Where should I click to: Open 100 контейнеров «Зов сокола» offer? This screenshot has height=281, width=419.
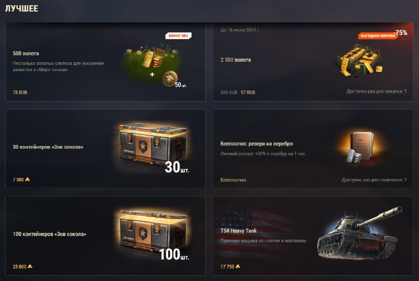(49, 234)
